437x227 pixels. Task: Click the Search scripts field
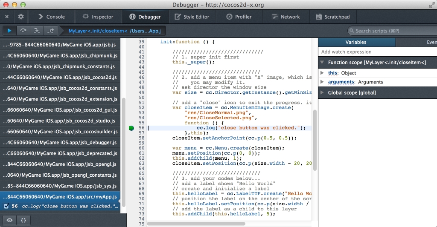click(392, 31)
